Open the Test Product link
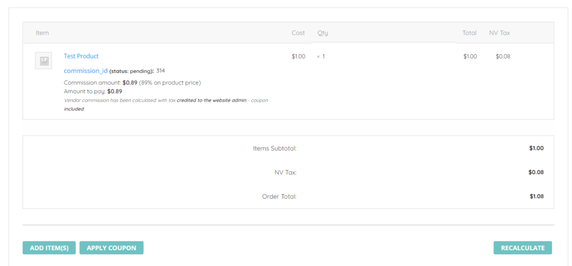 [x=81, y=56]
